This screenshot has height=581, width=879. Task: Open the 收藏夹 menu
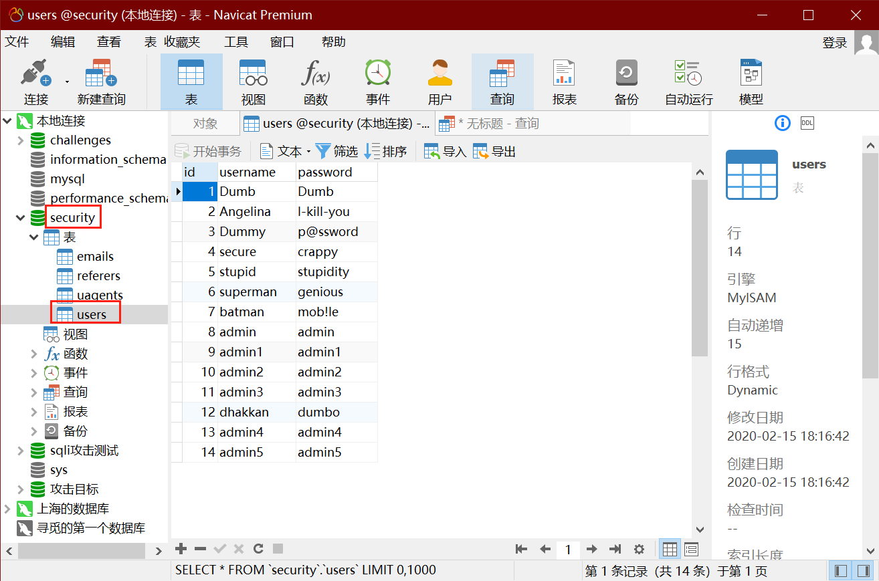point(182,42)
